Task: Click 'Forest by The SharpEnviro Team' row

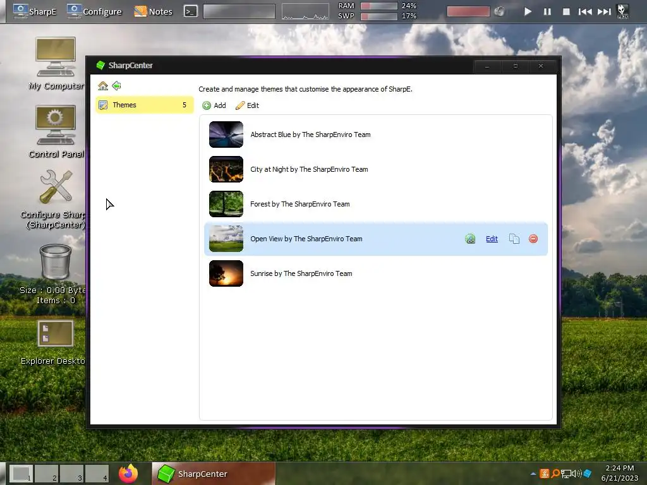Action: (376, 204)
